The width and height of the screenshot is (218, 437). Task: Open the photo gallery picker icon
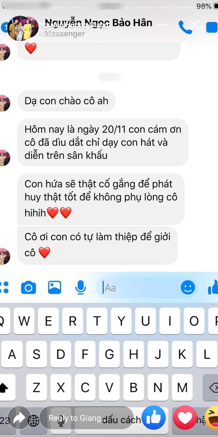click(x=55, y=287)
